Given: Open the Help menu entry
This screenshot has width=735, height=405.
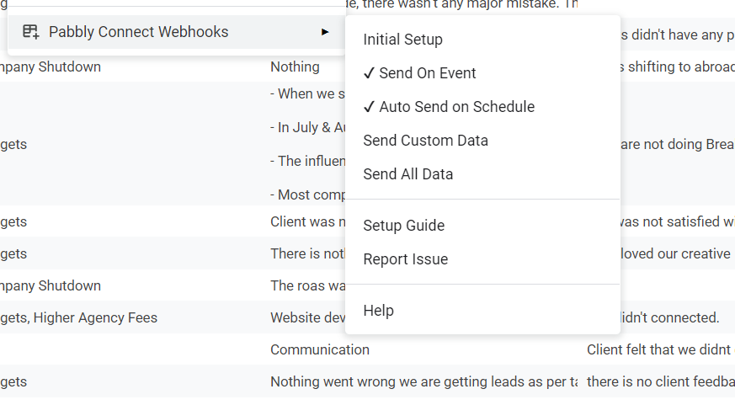Looking at the screenshot, I should click(378, 311).
